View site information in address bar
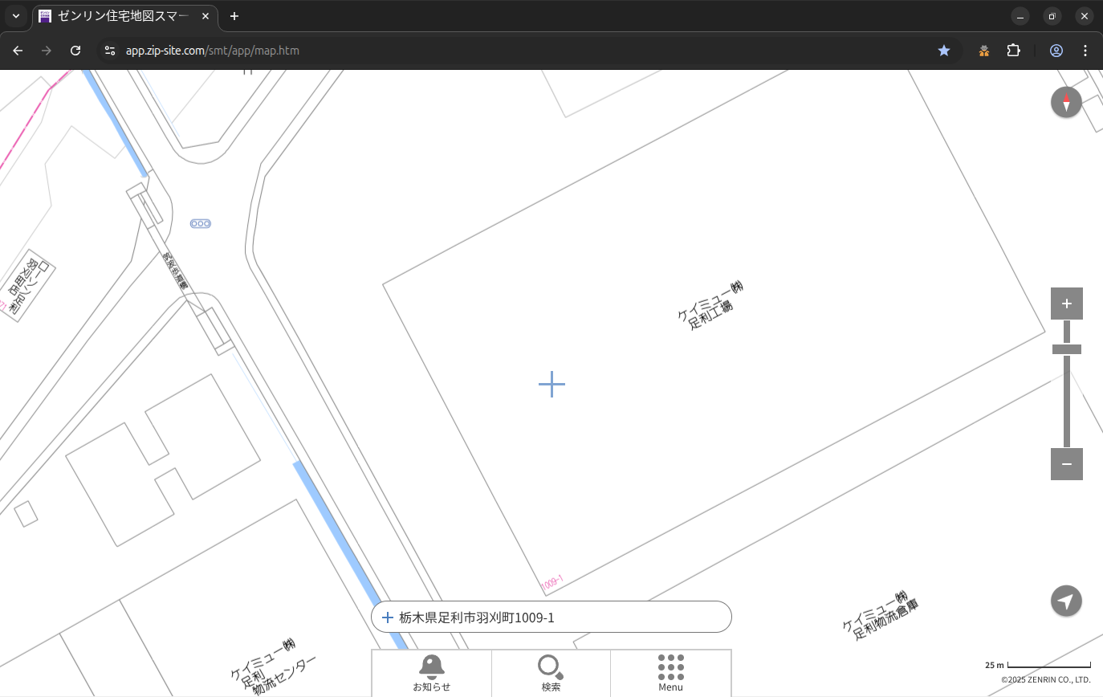 coord(110,51)
